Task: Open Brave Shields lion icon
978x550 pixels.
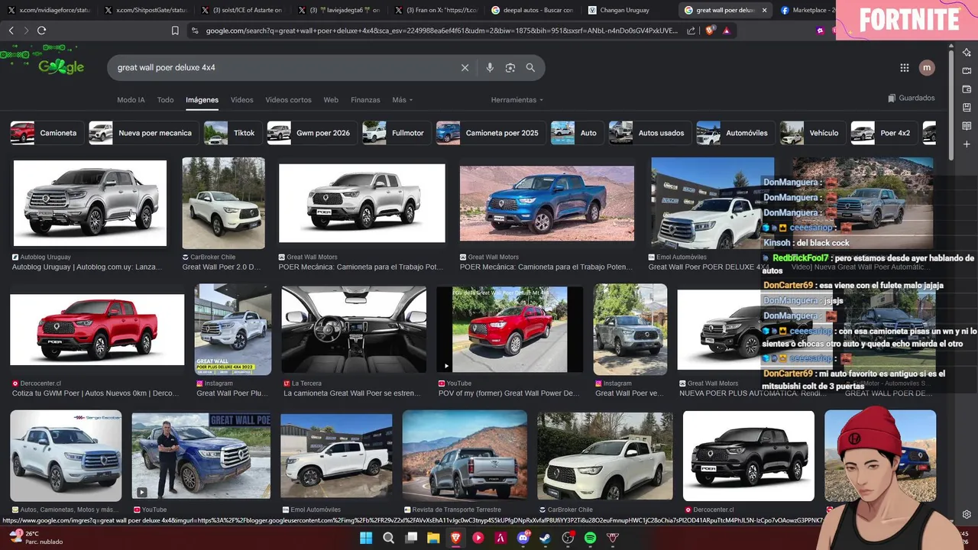Action: point(710,31)
